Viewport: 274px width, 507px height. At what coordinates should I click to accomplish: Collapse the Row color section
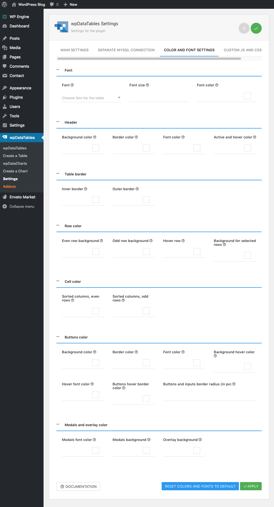click(x=58, y=226)
